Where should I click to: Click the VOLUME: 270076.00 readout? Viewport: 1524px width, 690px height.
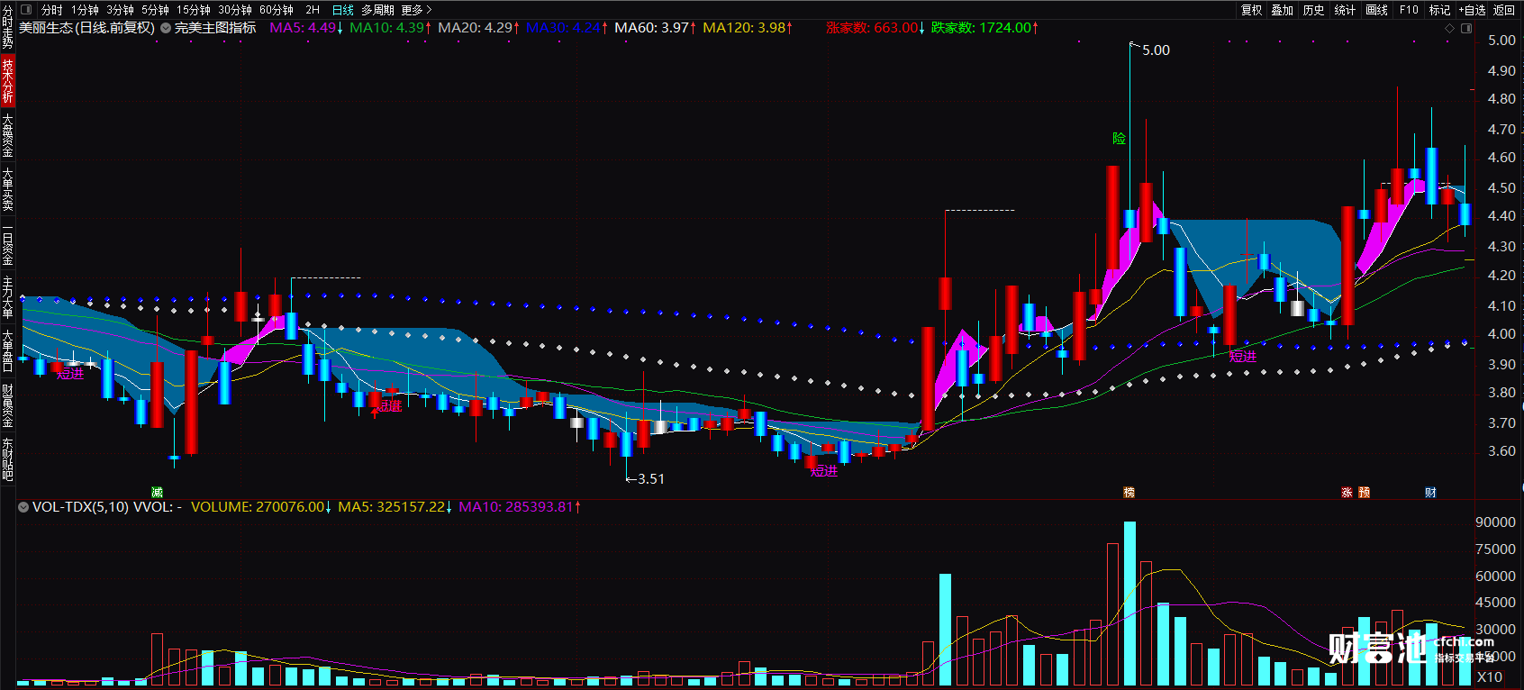(261, 507)
